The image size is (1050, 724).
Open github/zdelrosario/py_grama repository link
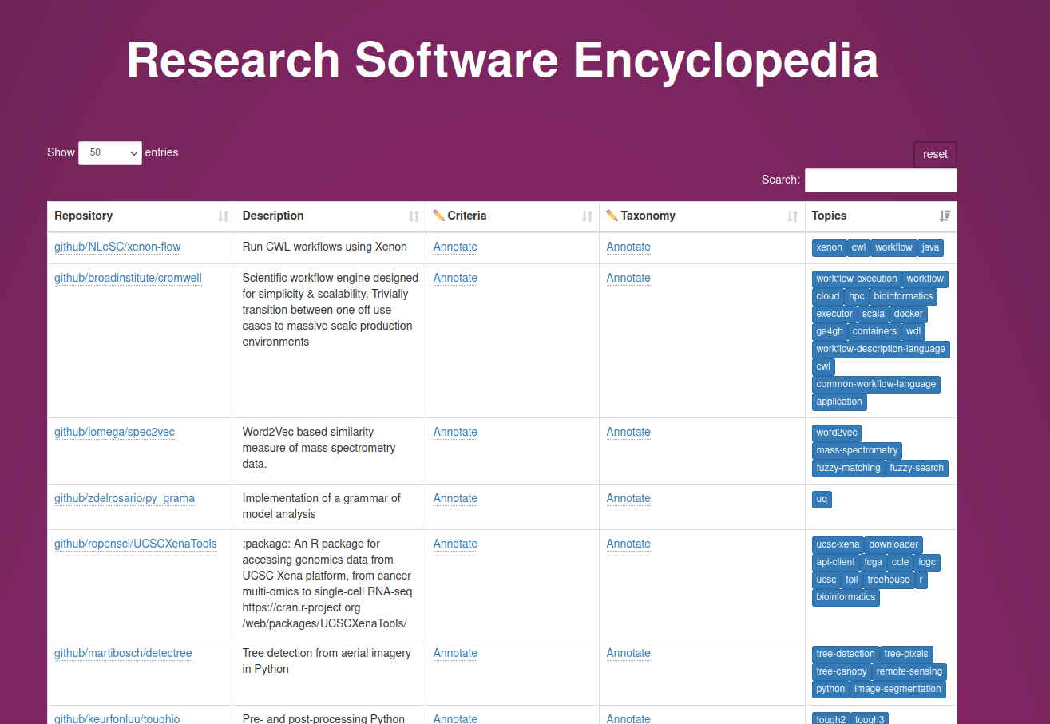coord(125,498)
